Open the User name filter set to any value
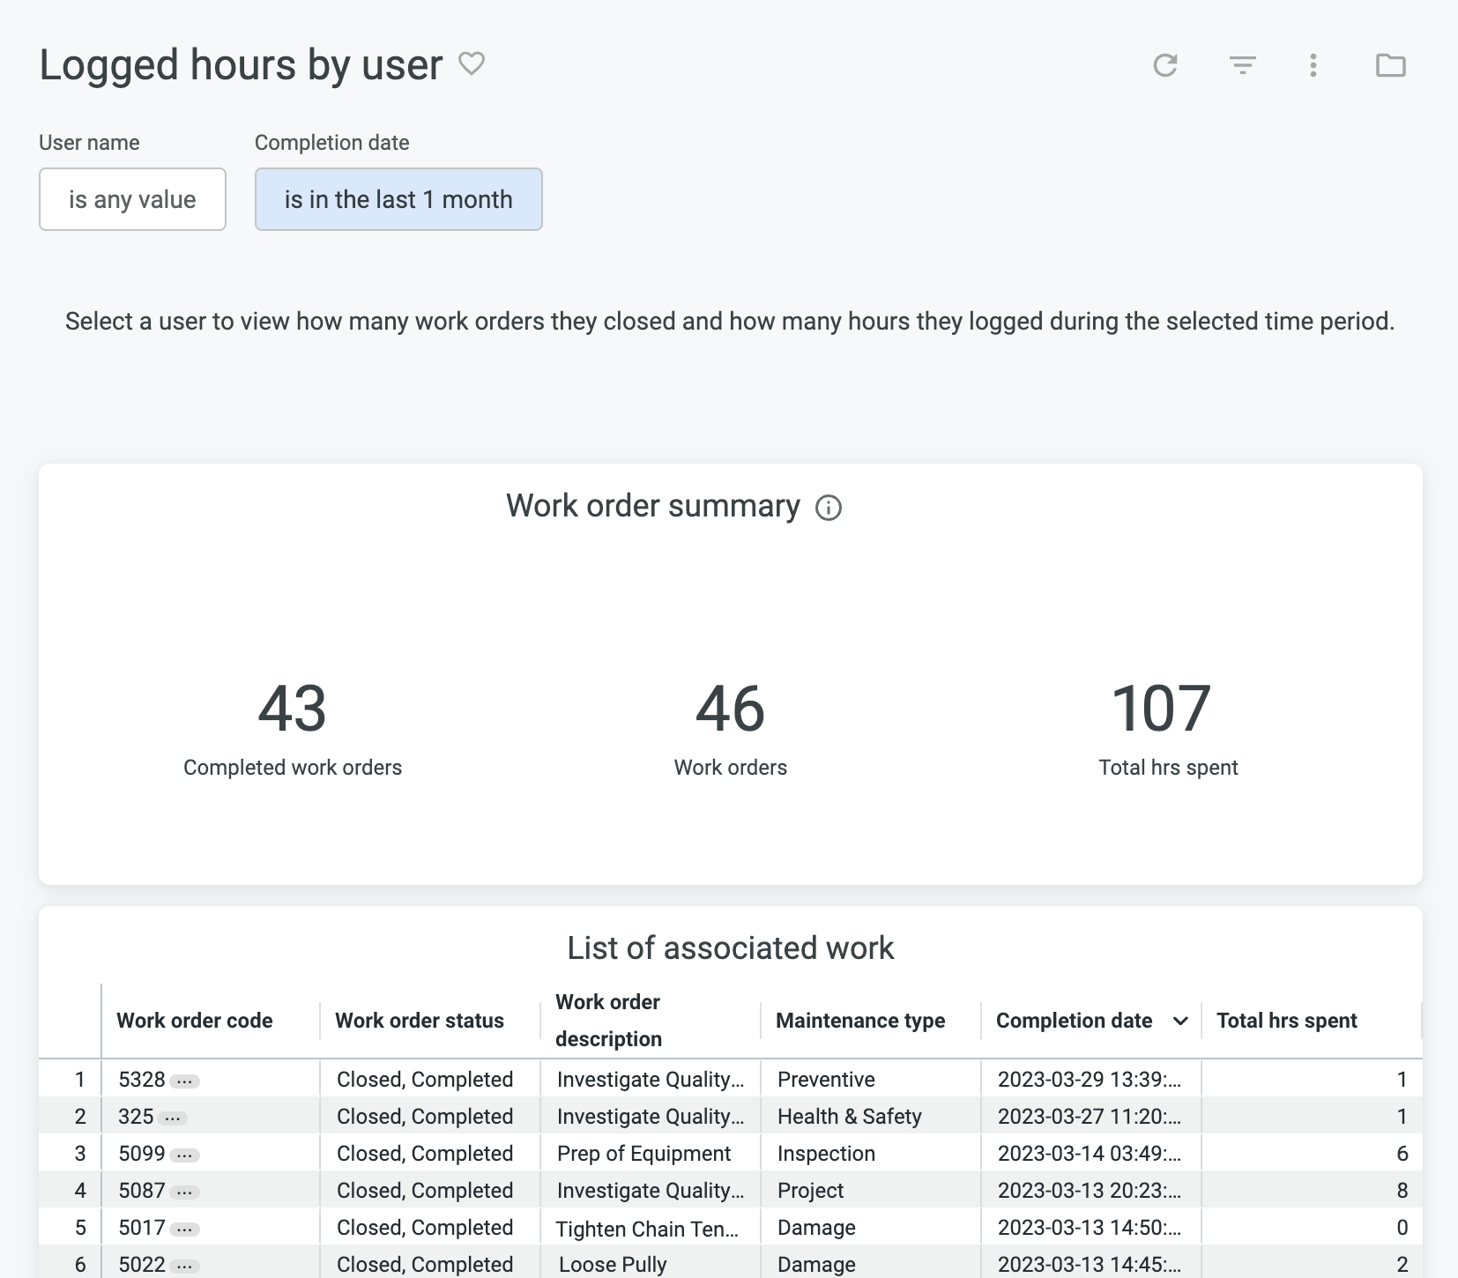The image size is (1458, 1278). [132, 199]
